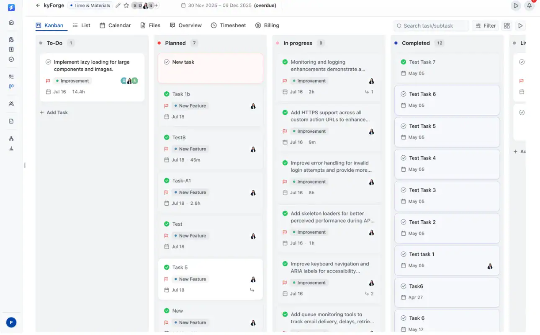Screen dimensions: 540x335
Task: Toggle the checkmark on Test Task 6
Action: 404,94
